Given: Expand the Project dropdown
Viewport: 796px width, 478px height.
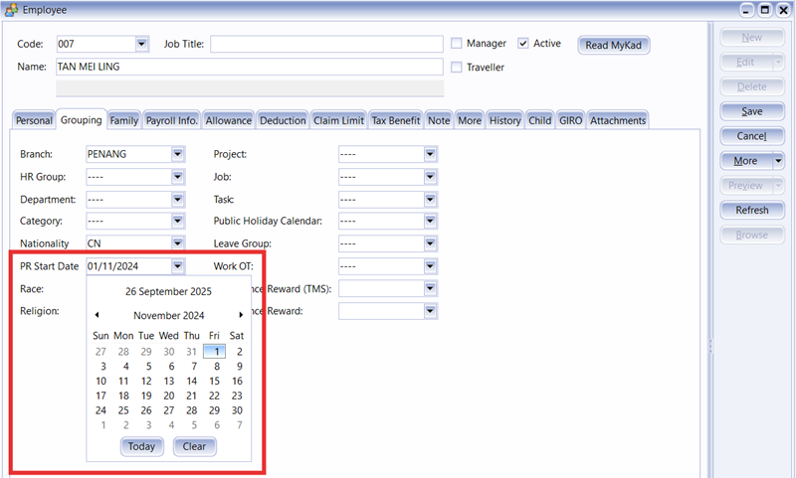Looking at the screenshot, I should pos(430,155).
